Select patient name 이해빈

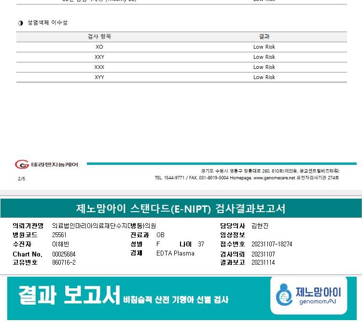(x=61, y=244)
